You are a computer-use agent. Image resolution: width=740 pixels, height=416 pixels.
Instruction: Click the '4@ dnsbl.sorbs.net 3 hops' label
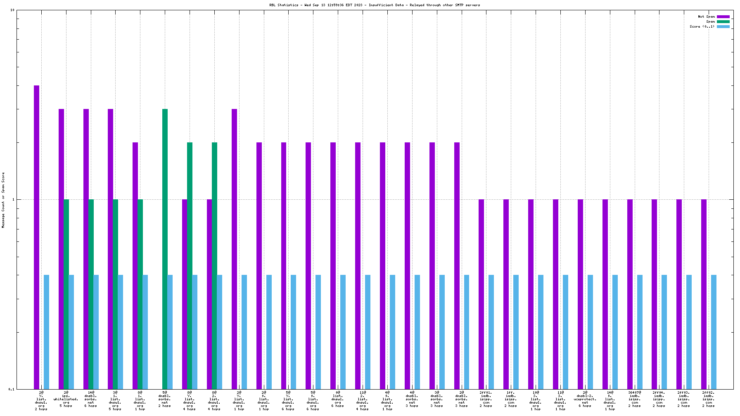click(412, 399)
